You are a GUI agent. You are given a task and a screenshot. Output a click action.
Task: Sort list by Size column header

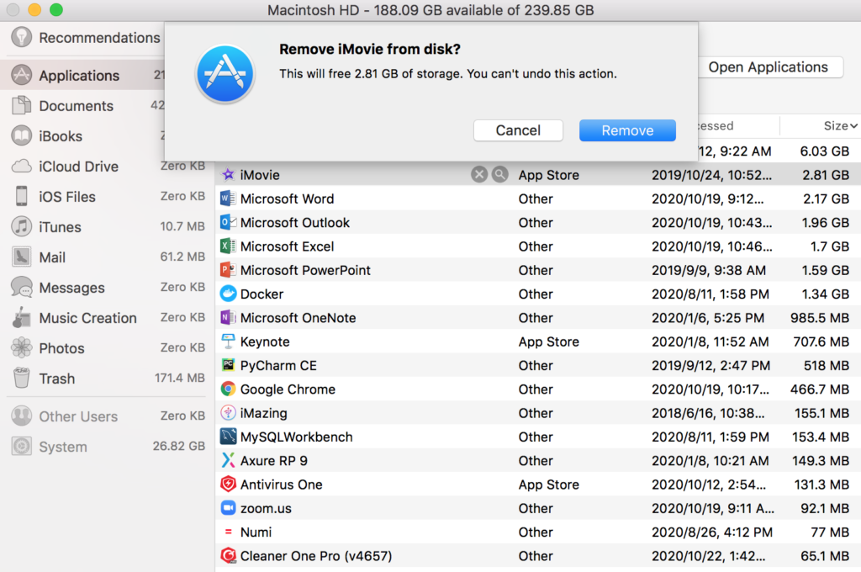click(839, 126)
